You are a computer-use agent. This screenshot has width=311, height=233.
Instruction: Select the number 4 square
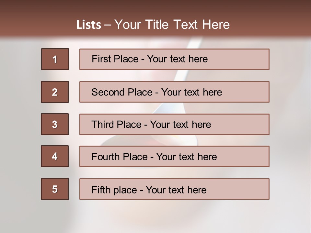(55, 156)
